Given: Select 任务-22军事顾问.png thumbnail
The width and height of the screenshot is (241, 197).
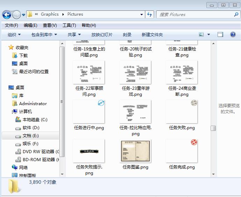Looking at the screenshot, I should (89, 72).
